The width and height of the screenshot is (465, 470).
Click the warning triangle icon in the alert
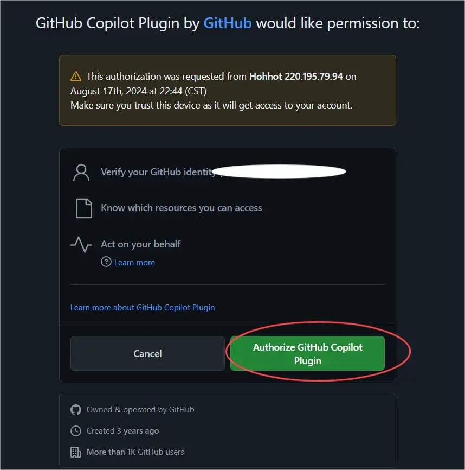pyautogui.click(x=76, y=77)
